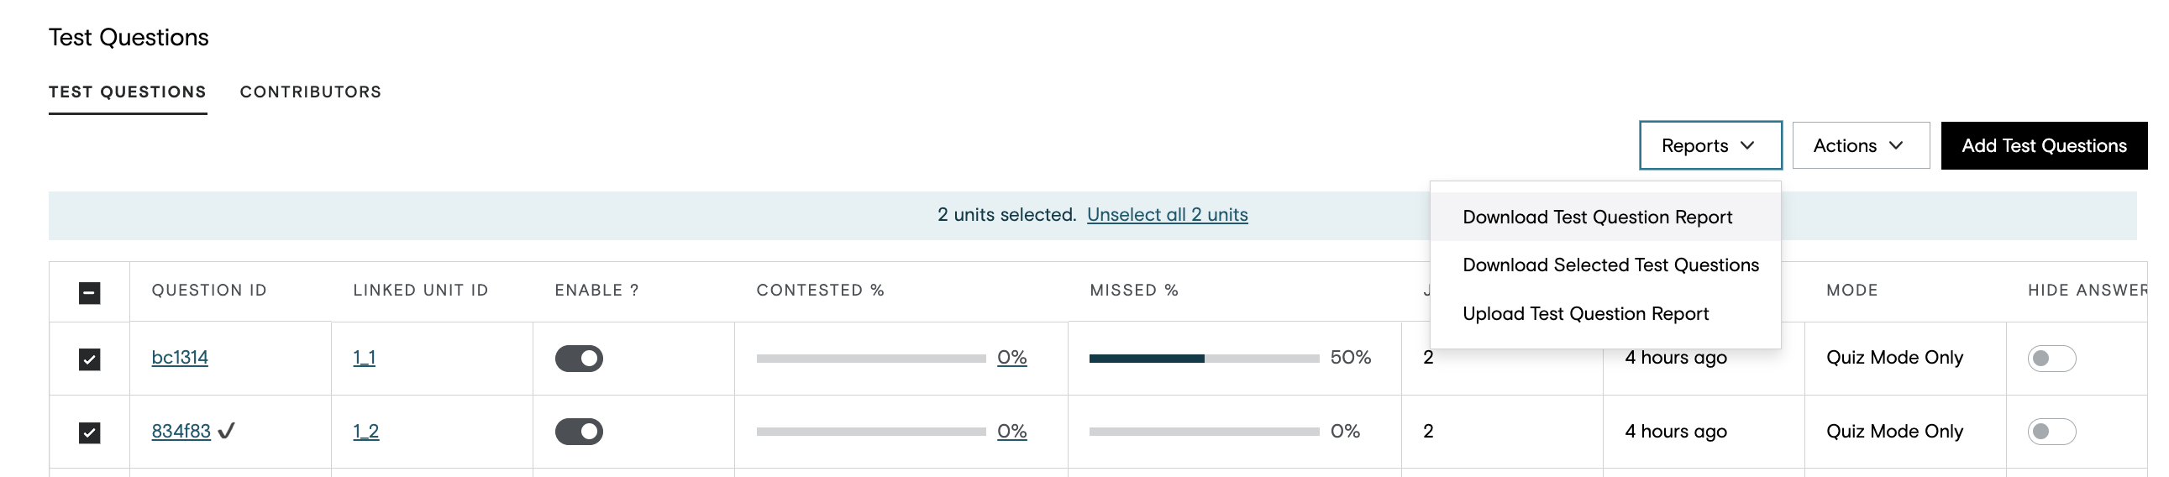Toggle the select-all header checkbox
Image resolution: width=2169 pixels, height=477 pixels.
tap(89, 293)
